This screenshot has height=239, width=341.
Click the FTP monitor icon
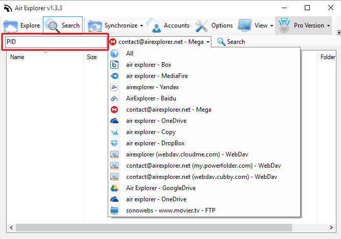click(114, 210)
